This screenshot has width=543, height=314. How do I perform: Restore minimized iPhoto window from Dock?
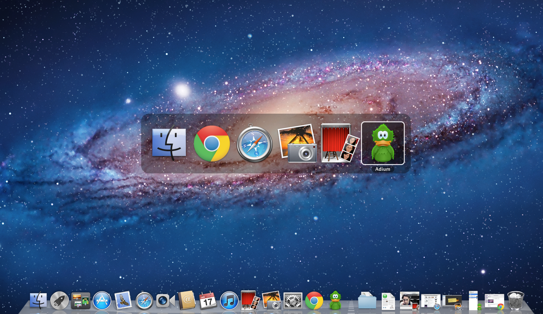tap(452, 302)
